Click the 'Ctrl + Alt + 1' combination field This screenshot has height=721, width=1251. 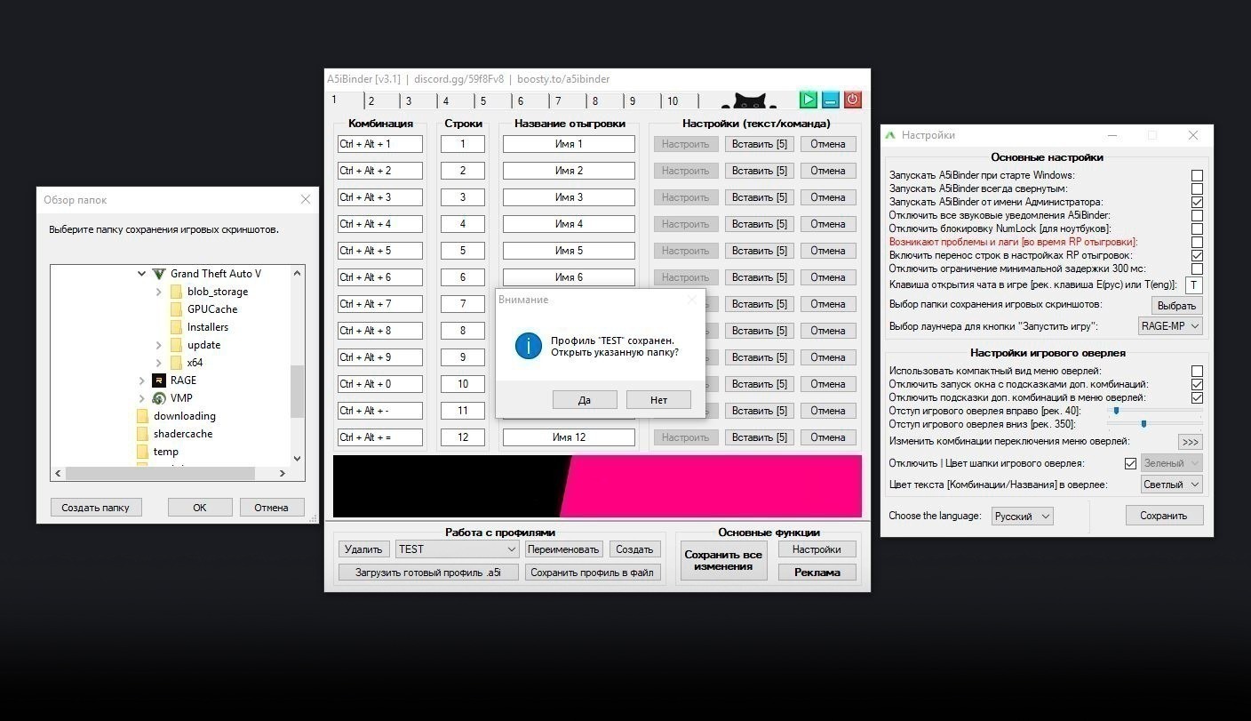[x=379, y=144]
